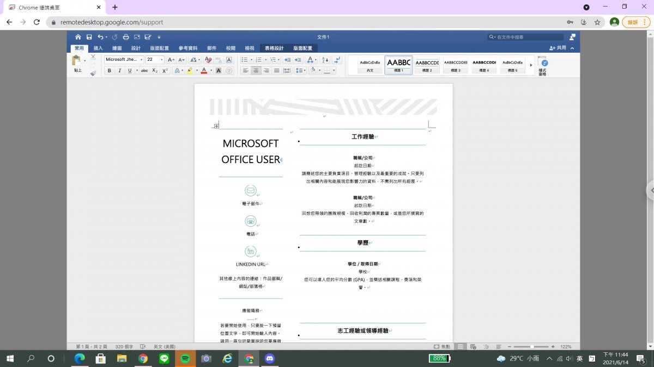Justify the paragraph text
The height and width of the screenshot is (367, 654).
[x=276, y=71]
